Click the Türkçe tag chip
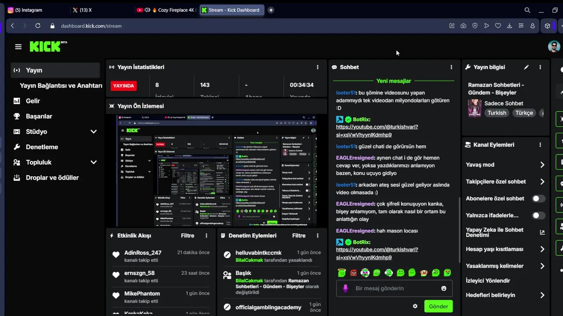Viewport: 563px width, 316px height. (x=524, y=113)
